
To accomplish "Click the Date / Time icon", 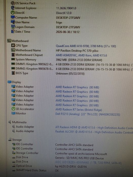I will (x=13, y=31).
